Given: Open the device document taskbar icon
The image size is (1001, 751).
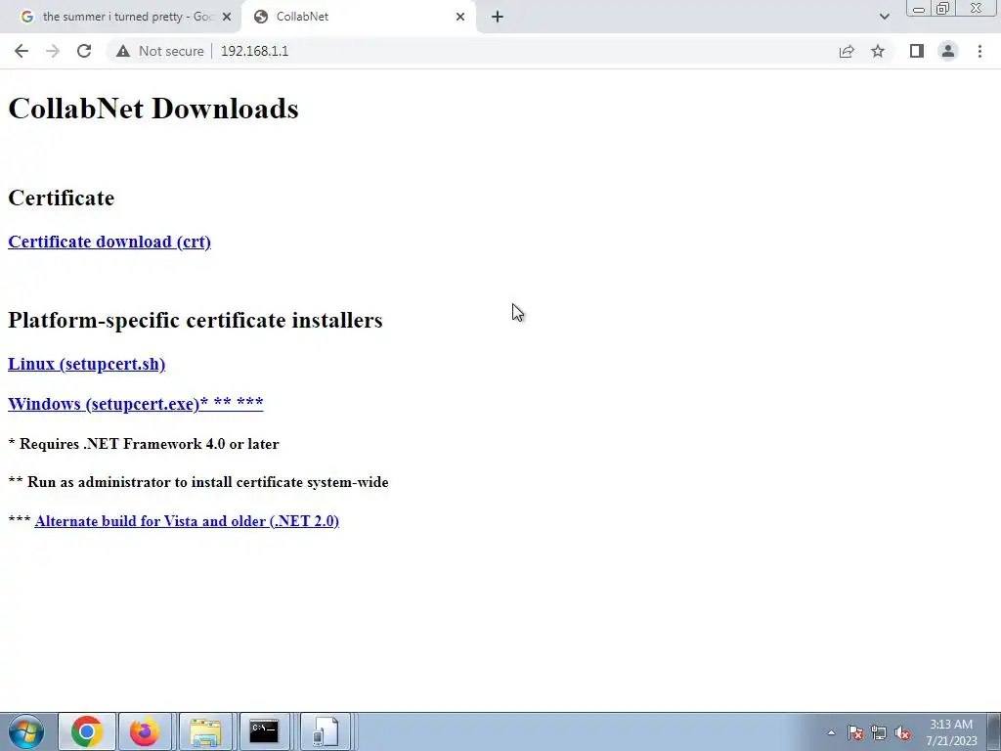Looking at the screenshot, I should [326, 731].
